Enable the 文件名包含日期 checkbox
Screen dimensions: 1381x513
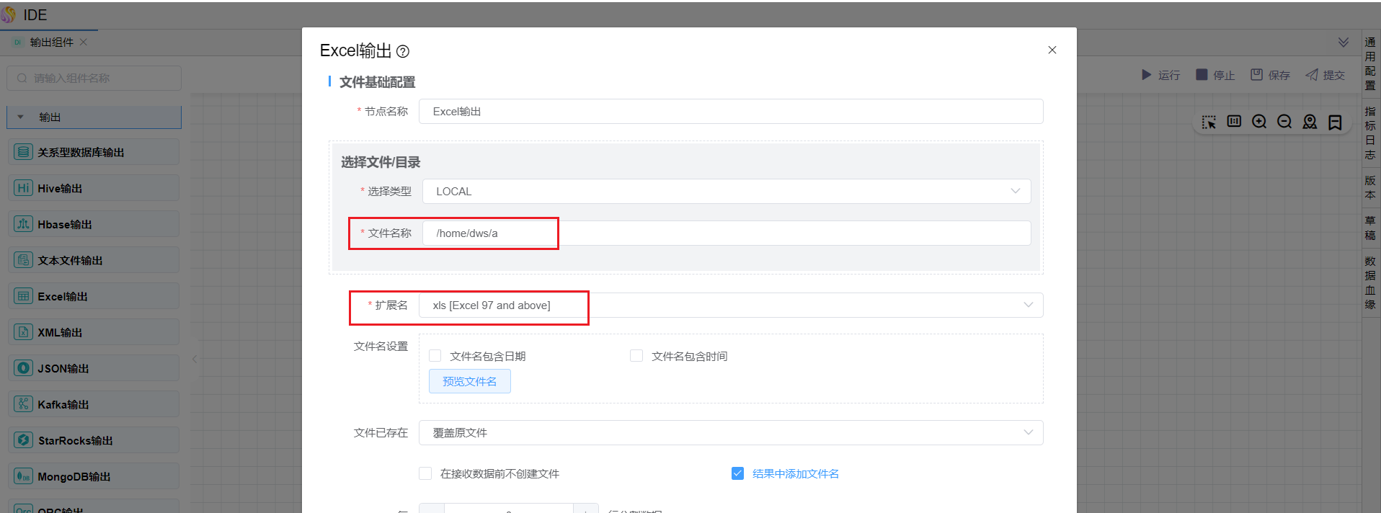coord(435,356)
